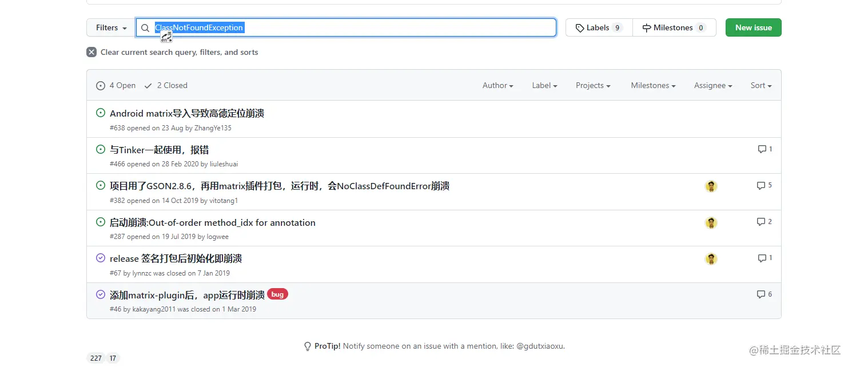Click the Labels count badge 9
This screenshot has height=367, width=852.
[617, 28]
